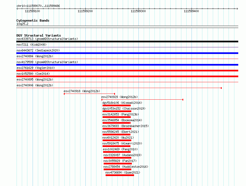The height and width of the screenshot is (186, 246).
Task: Click the esv3546854 (Boomsma2014) label
Action: [122, 120]
